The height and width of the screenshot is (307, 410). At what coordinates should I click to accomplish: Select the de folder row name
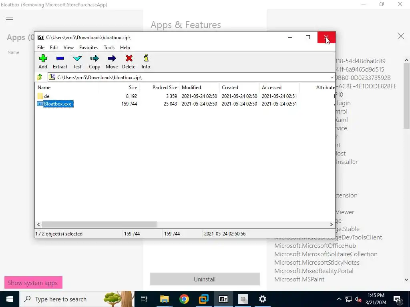[x=47, y=96]
